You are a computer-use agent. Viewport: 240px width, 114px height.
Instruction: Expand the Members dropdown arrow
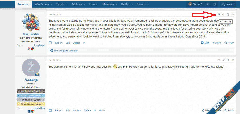[116, 4]
